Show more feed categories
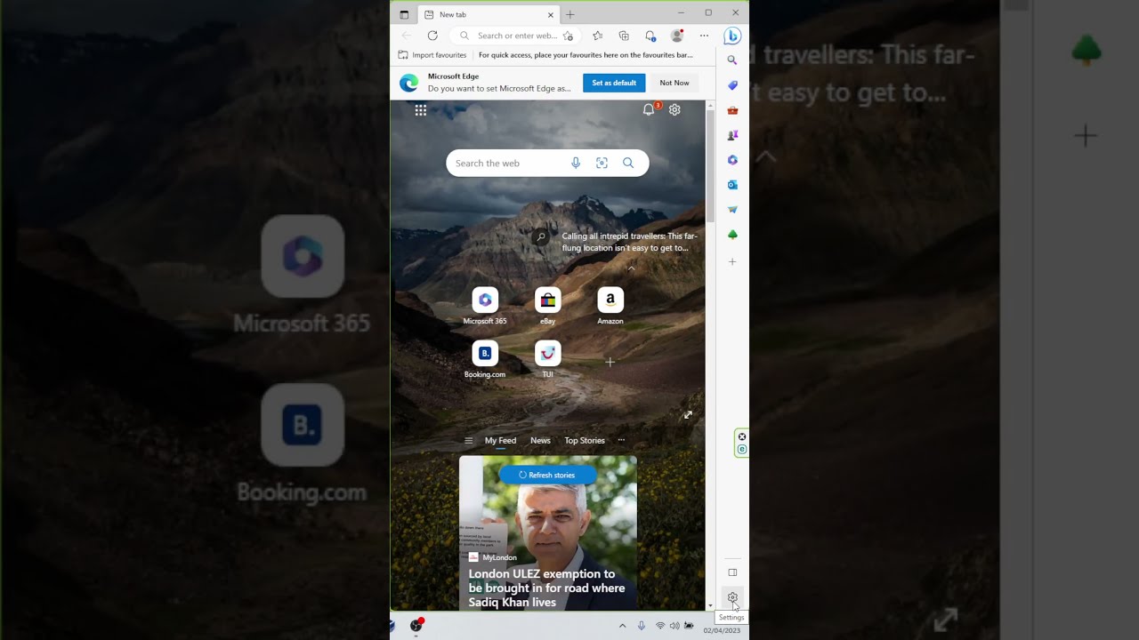Image resolution: width=1139 pixels, height=640 pixels. (x=621, y=441)
